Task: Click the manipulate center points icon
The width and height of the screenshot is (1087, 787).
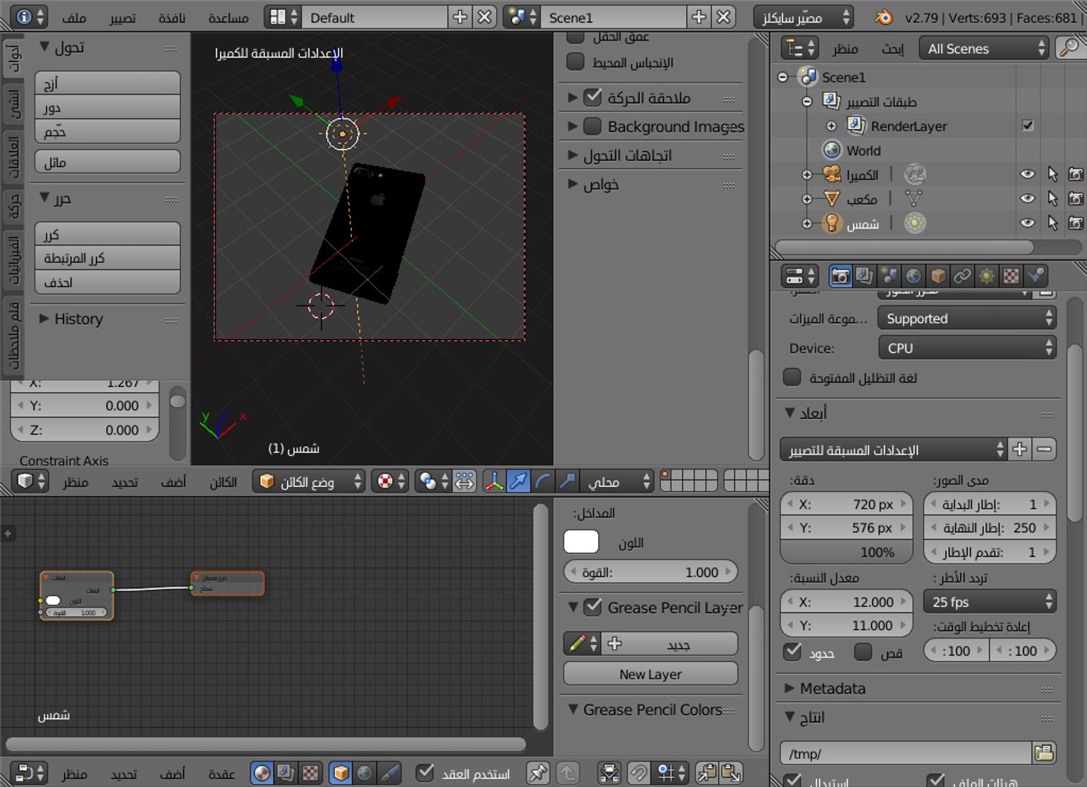Action: tap(465, 481)
